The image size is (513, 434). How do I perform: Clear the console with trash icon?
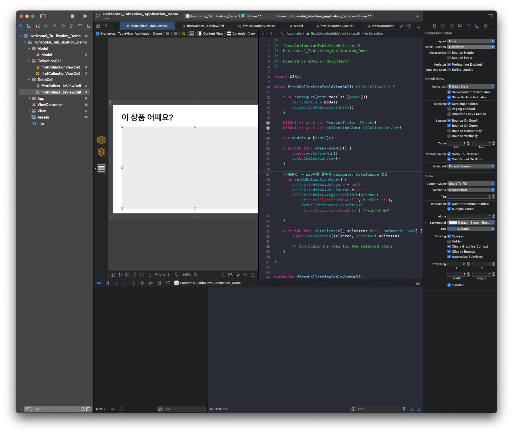[x=404, y=409]
